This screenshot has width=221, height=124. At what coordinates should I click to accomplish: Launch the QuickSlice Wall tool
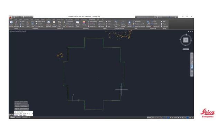pos(116,24)
